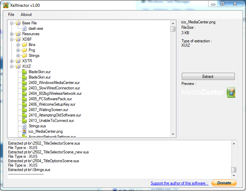The width and height of the screenshot is (246, 191).
Task: Collapse the XUIZ tree node
Action: tap(12, 66)
